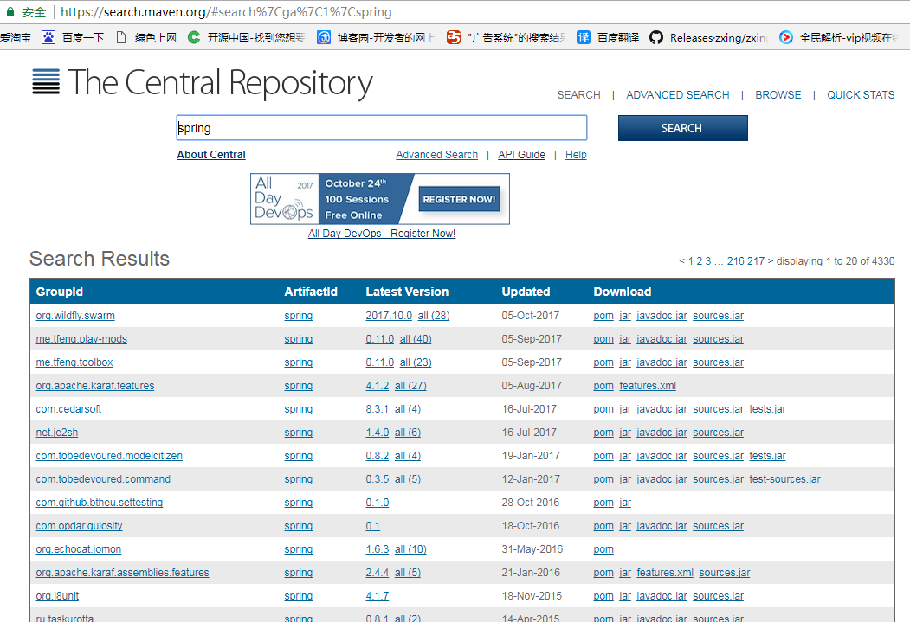
Task: Open the org.wildfly.swarm group link
Action: tap(75, 316)
